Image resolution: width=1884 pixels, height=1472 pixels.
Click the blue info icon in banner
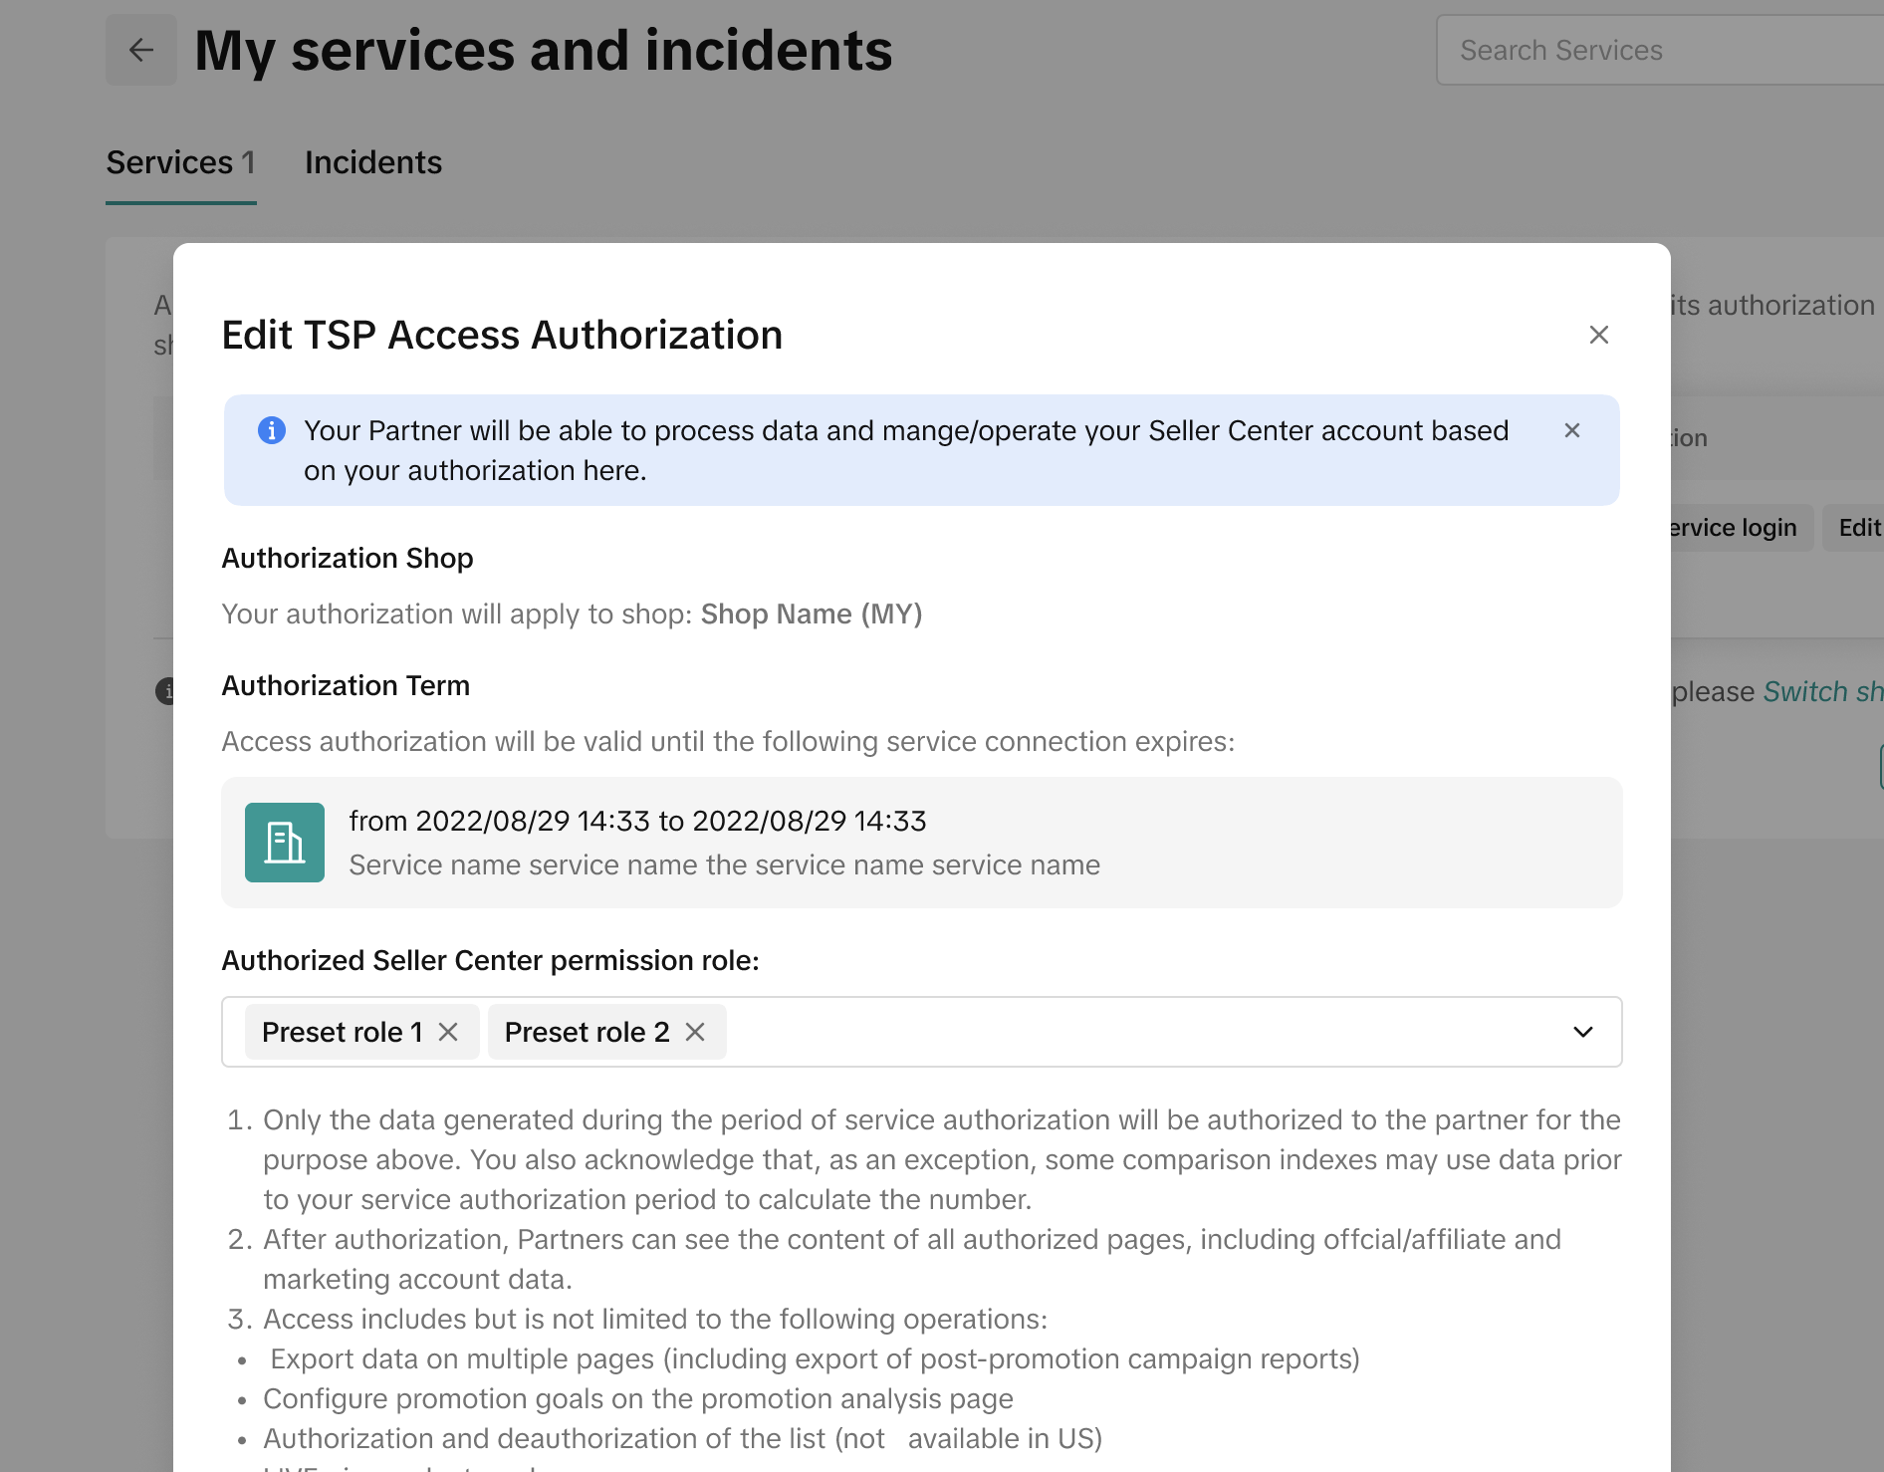tap(272, 430)
